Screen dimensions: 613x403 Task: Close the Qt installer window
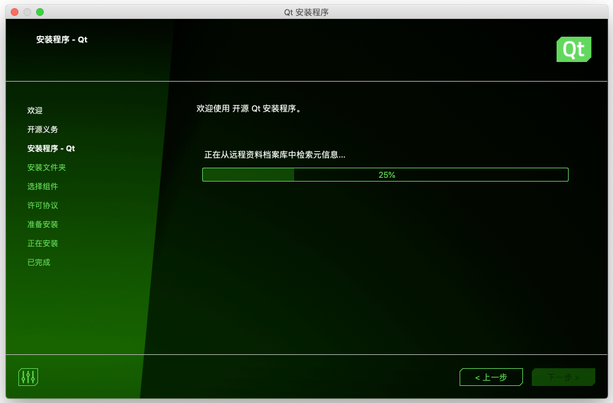tap(15, 12)
